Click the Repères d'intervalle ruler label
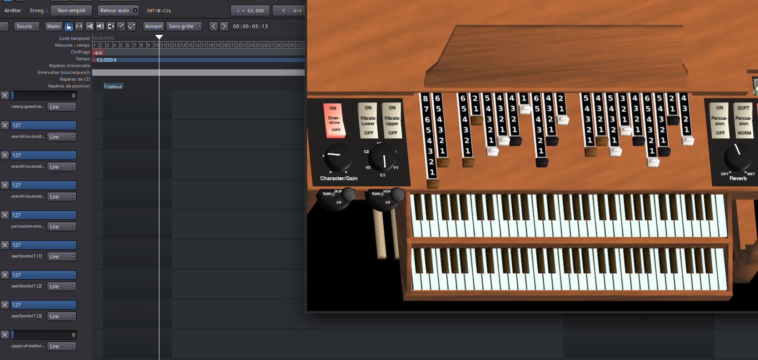758x360 pixels. [x=69, y=66]
